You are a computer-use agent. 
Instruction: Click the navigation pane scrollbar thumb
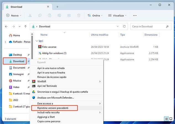point(32,47)
